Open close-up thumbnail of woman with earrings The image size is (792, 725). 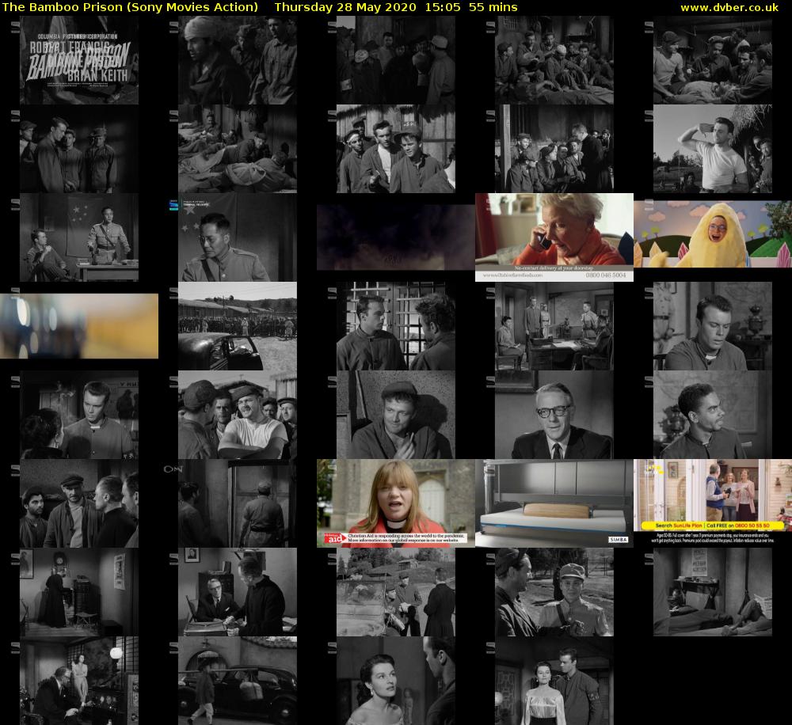tap(395, 681)
